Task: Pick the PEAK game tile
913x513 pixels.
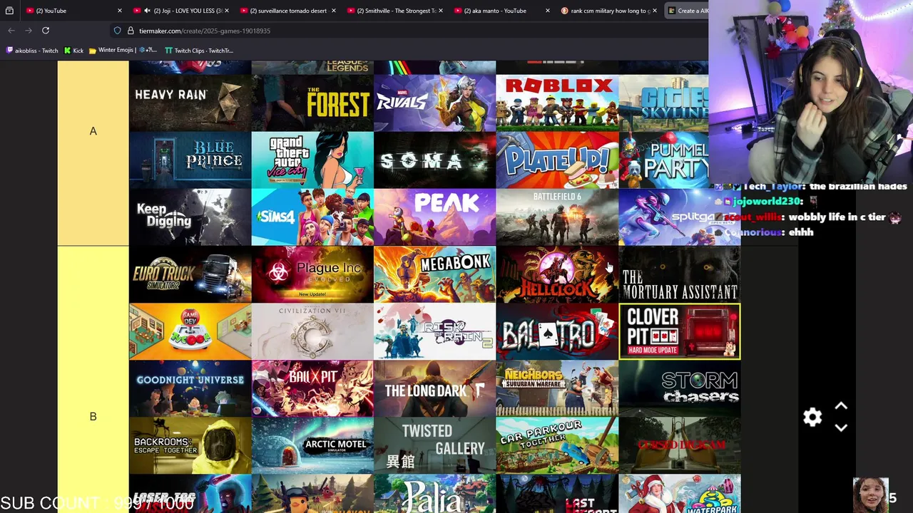Action: pos(435,217)
